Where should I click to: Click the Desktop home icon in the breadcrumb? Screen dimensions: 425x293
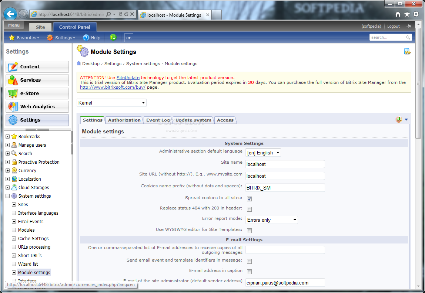tap(78, 63)
